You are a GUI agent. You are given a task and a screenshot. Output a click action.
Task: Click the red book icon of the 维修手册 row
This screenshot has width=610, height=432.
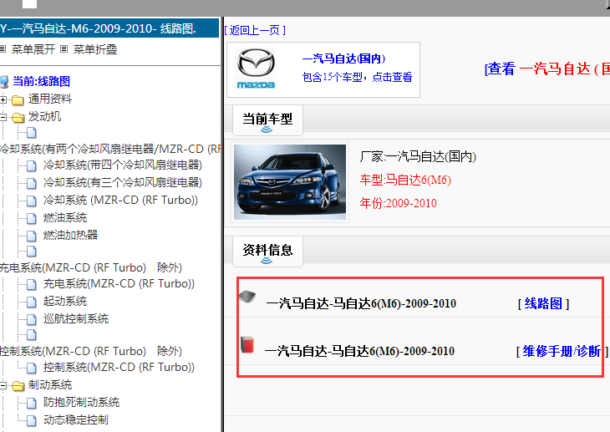[x=247, y=344]
